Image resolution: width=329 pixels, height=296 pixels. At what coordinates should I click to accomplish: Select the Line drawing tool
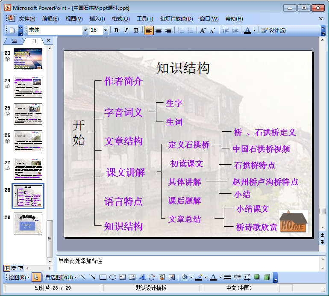83,277
